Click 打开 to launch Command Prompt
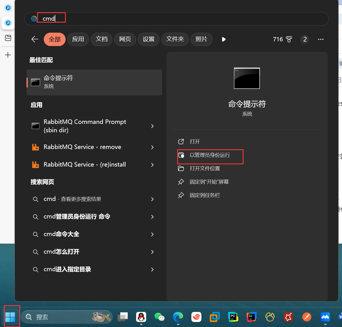342x327 pixels. (194, 141)
